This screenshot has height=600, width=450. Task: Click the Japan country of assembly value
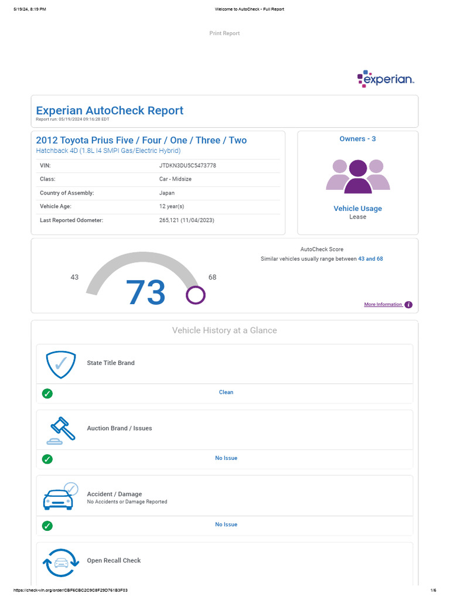coord(167,193)
